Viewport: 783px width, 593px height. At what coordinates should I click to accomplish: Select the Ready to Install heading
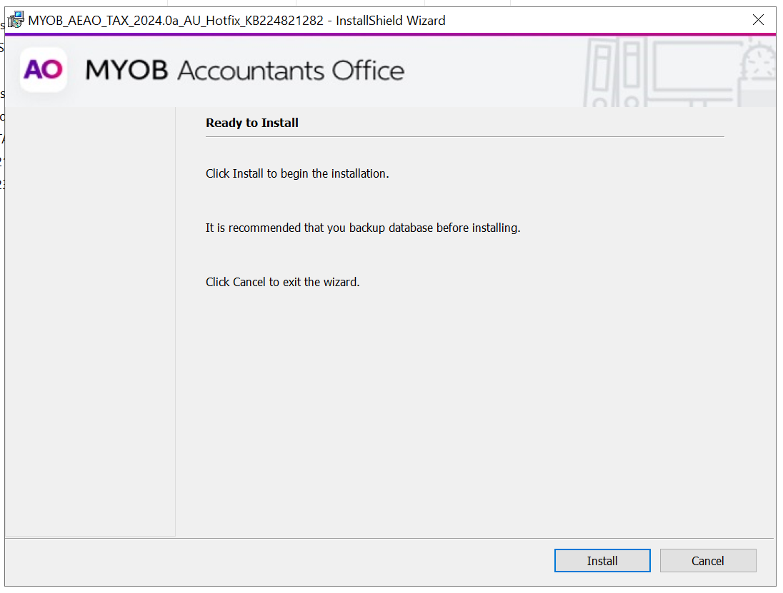click(x=252, y=123)
